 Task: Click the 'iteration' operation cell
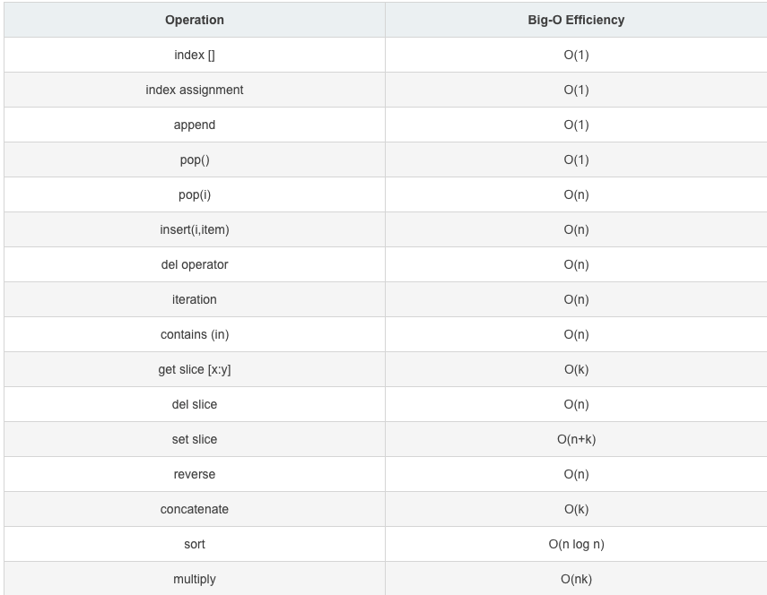pos(195,299)
